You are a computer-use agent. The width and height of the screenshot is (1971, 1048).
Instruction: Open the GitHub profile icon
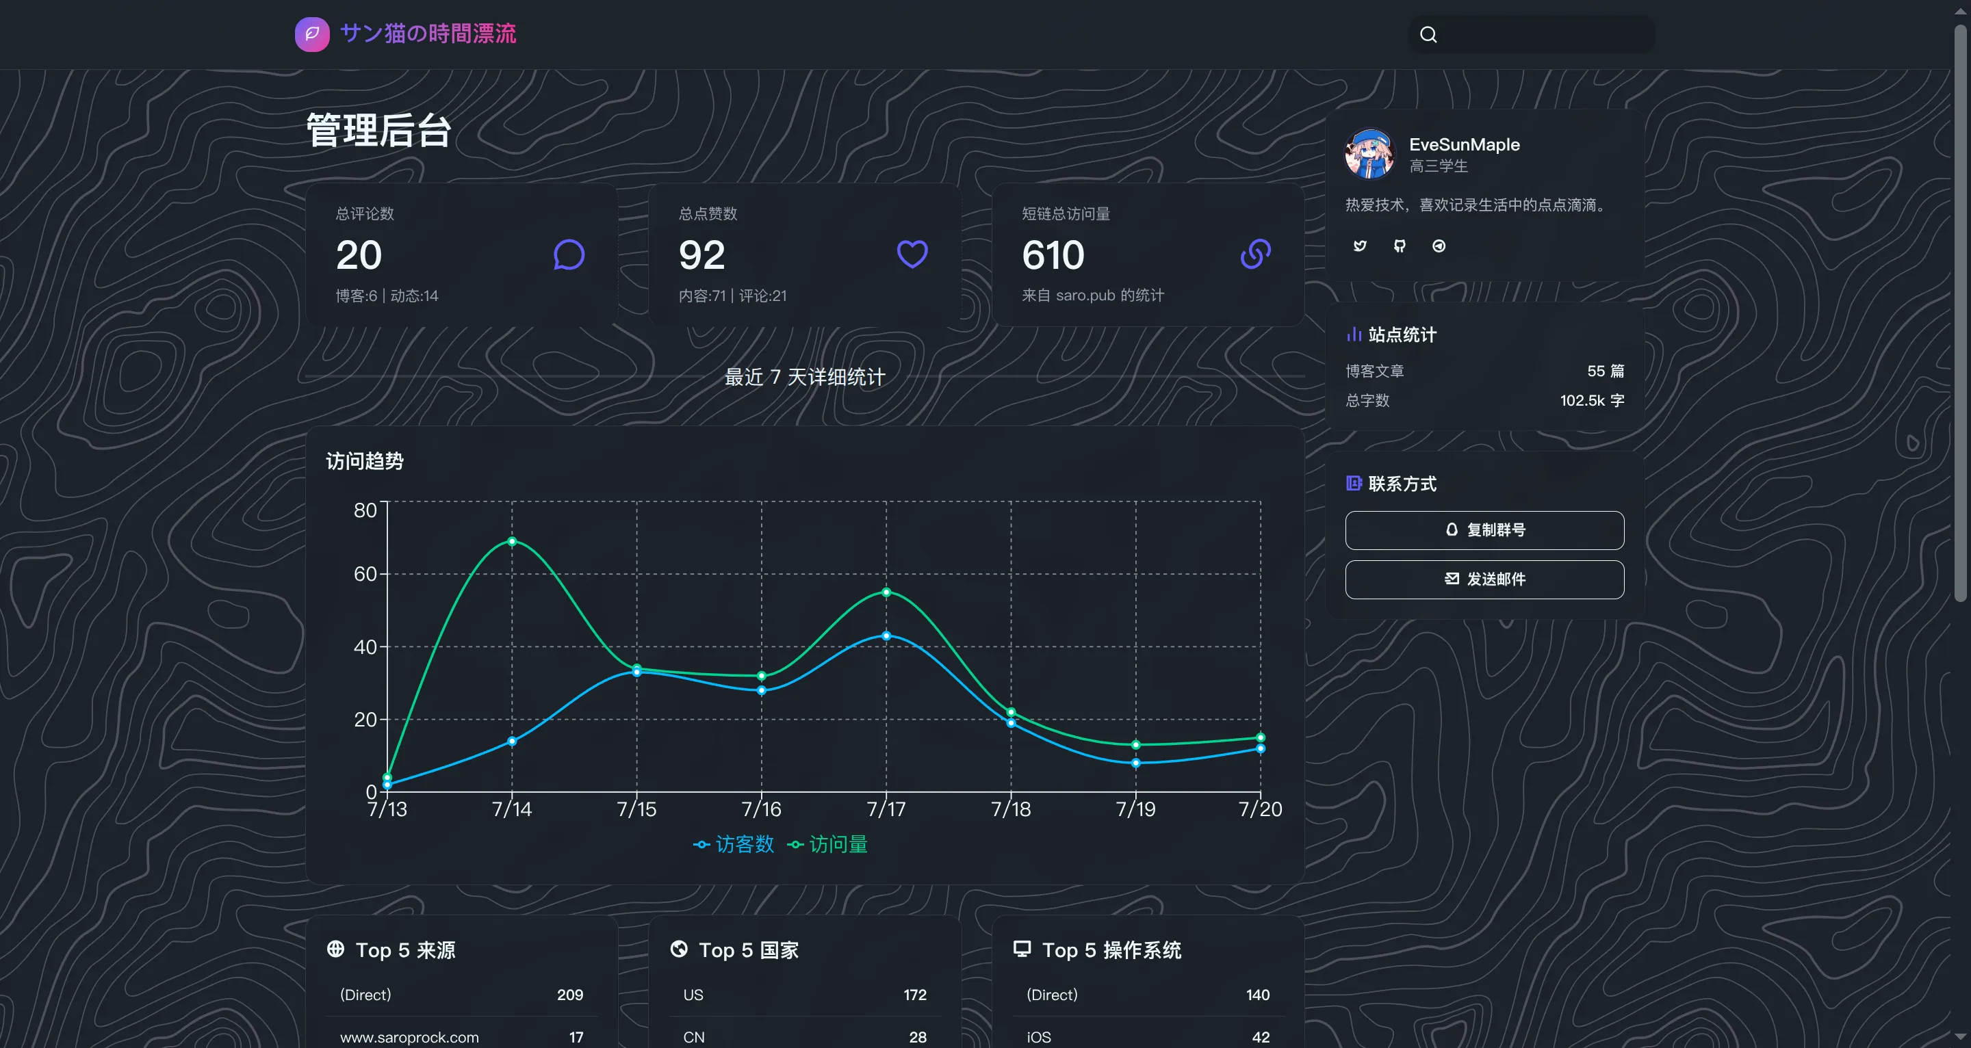[1400, 246]
